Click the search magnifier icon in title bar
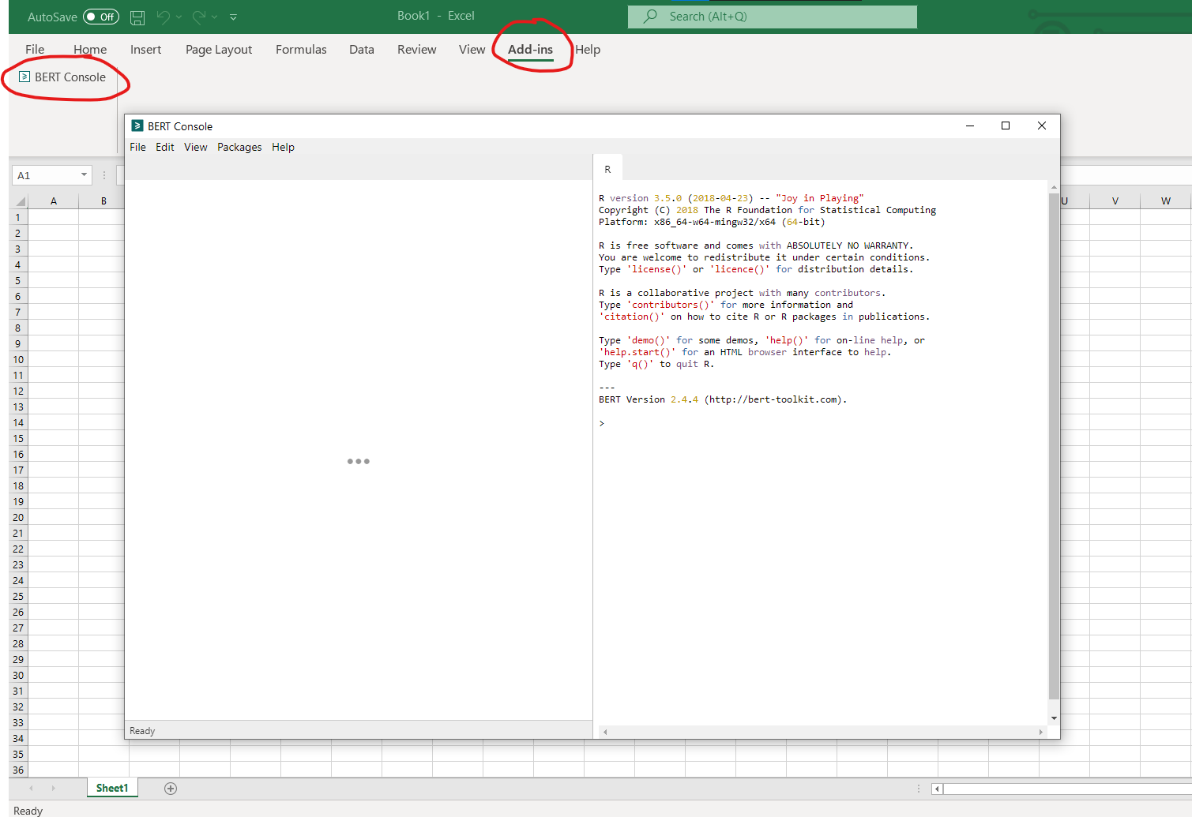 click(651, 16)
